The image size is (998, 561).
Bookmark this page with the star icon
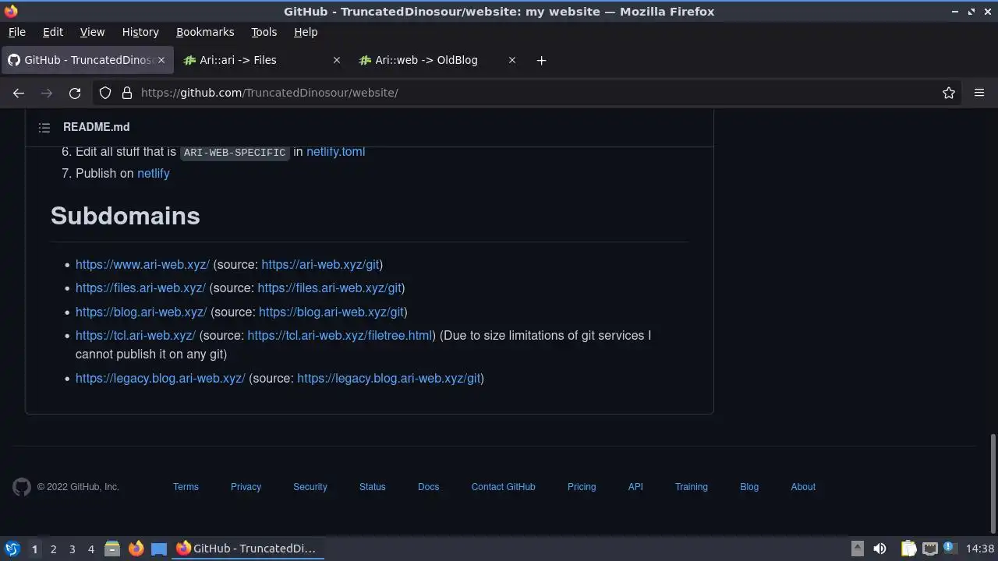949,93
